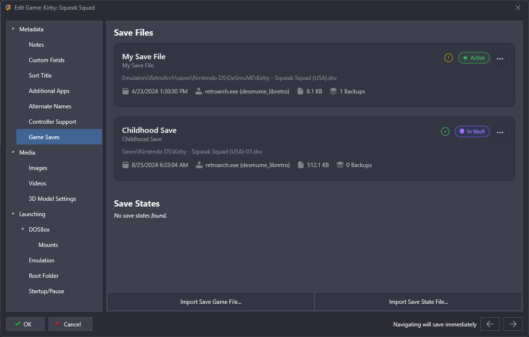Click the In Vault shield badge
Image resolution: width=529 pixels, height=337 pixels.
pyautogui.click(x=472, y=131)
